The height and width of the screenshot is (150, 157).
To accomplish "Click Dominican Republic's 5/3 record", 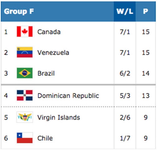I will point(125,96).
